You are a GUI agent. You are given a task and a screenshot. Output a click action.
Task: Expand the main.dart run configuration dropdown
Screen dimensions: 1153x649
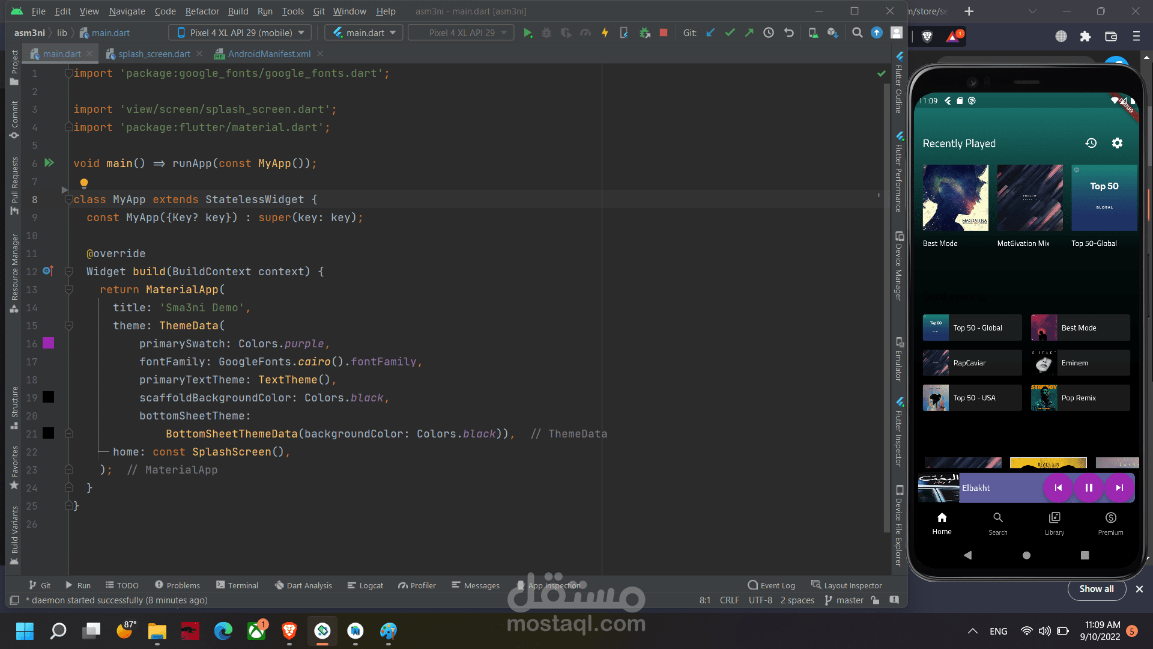365,33
